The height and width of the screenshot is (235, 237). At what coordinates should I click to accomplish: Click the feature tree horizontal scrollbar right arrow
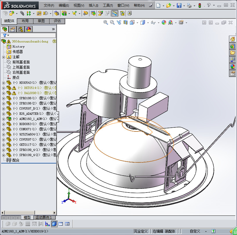54,213
